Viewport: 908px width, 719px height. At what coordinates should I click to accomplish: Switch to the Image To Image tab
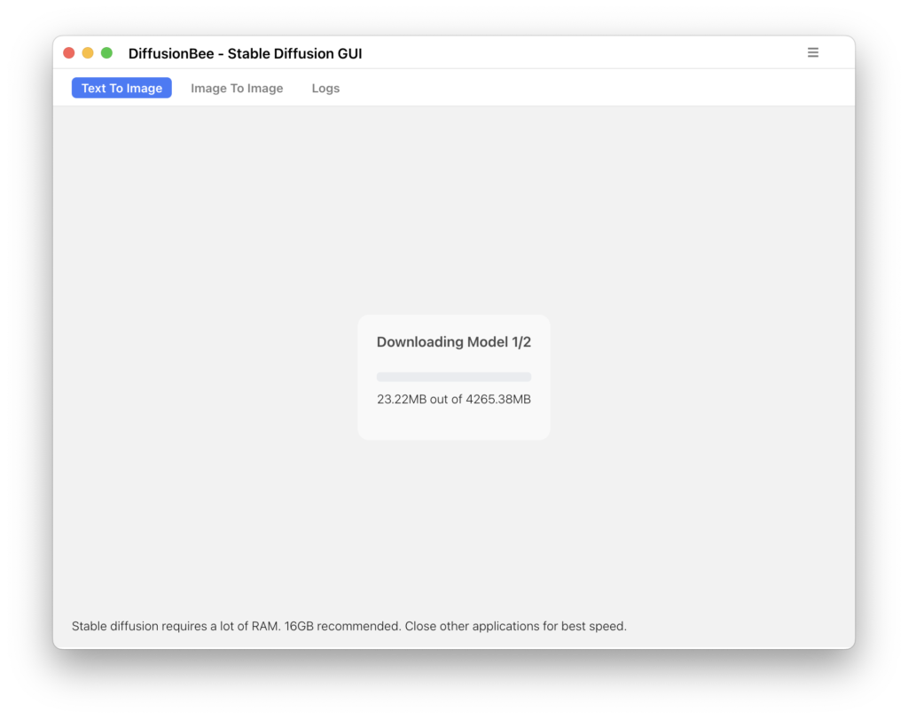pos(237,88)
